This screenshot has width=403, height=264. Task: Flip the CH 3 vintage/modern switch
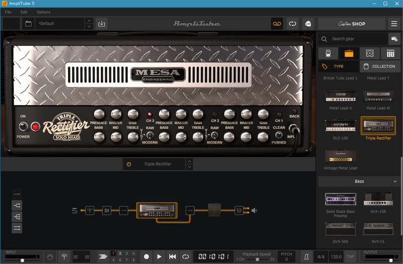(150, 135)
